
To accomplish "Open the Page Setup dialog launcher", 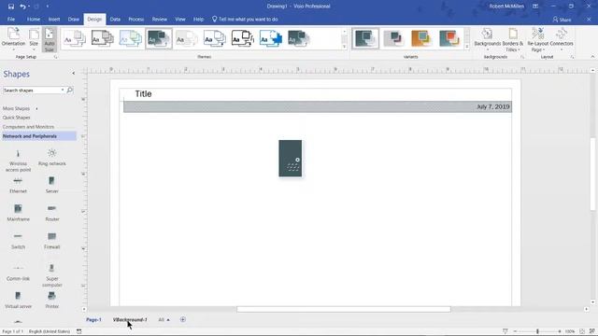I will coord(56,57).
